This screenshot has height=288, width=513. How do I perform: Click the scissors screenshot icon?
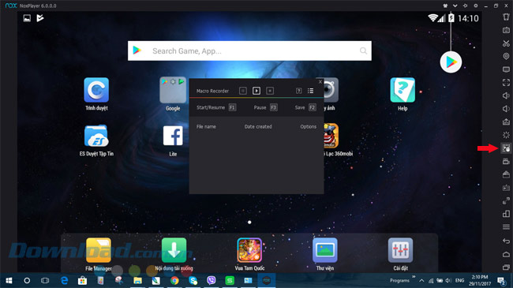tap(506, 43)
